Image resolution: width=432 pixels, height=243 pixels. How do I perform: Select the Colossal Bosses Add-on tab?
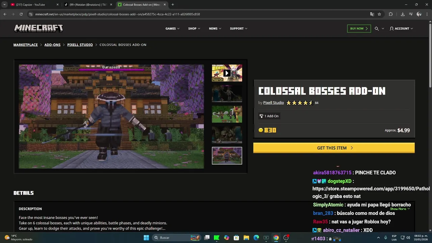pyautogui.click(x=142, y=5)
